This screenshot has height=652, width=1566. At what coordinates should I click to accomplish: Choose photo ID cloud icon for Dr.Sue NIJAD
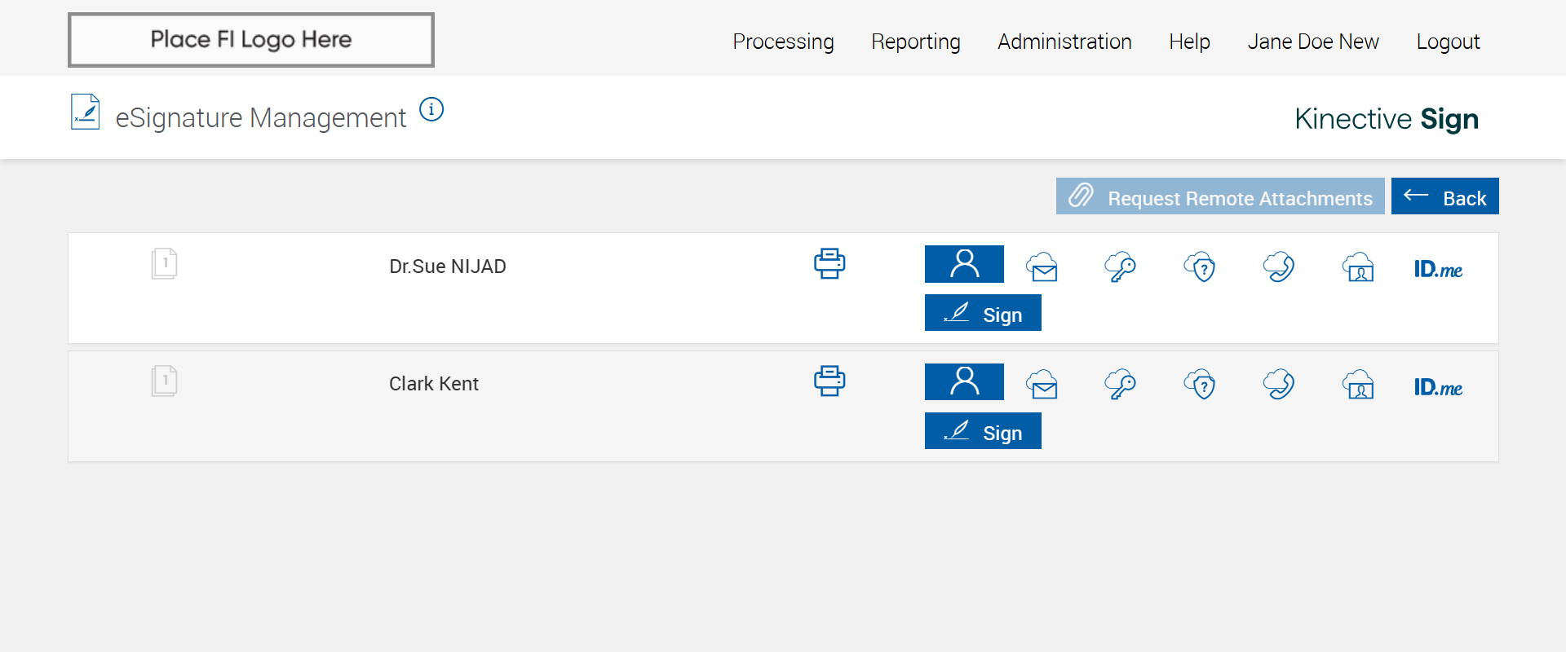(1358, 267)
